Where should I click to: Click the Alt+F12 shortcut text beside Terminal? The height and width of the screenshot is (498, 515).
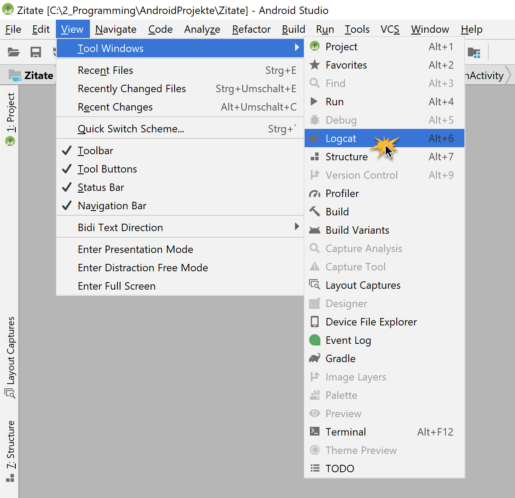(x=435, y=432)
